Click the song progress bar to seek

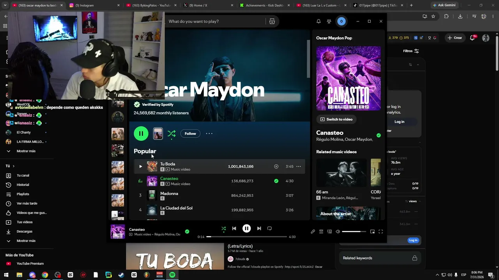pyautogui.click(x=247, y=236)
